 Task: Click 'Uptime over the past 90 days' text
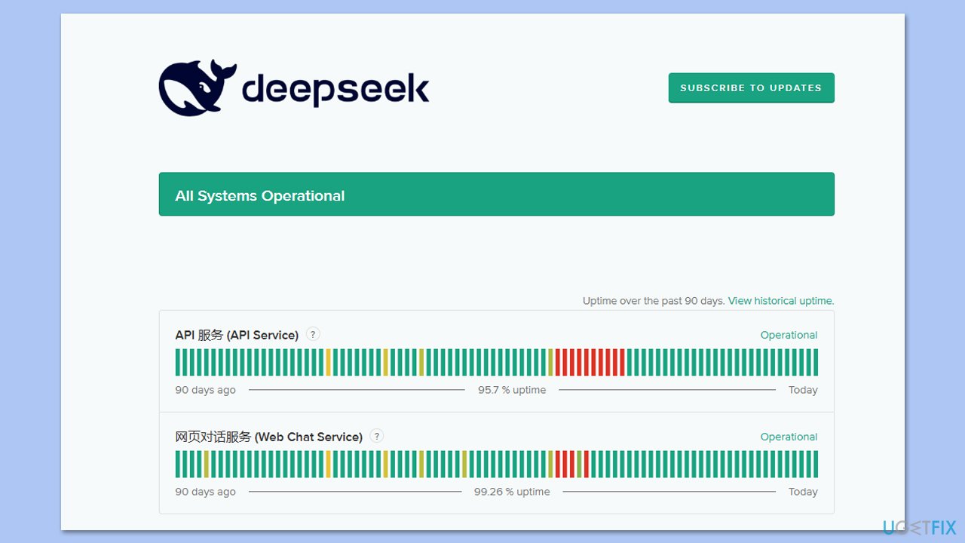pos(654,301)
